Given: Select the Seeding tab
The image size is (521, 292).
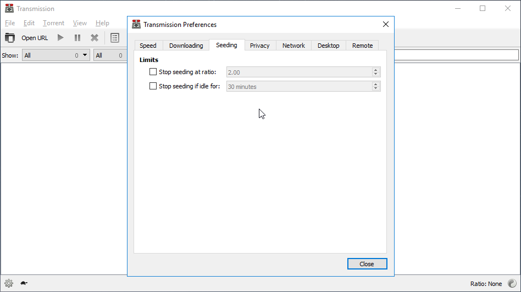Looking at the screenshot, I should click(226, 45).
